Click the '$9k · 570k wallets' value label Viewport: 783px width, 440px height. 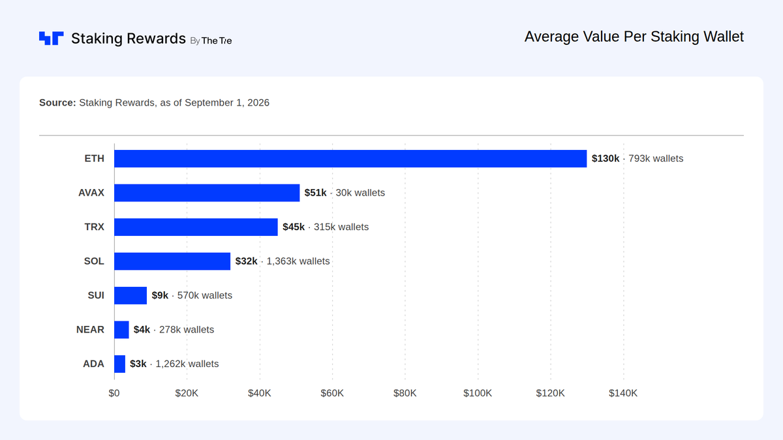[x=192, y=295]
